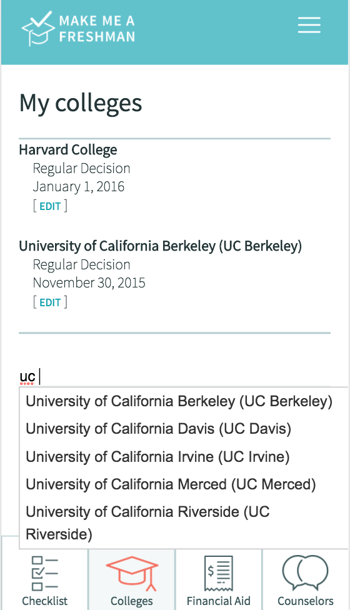The width and height of the screenshot is (350, 610).
Task: Select the Harvard College heading
Action: (x=68, y=150)
